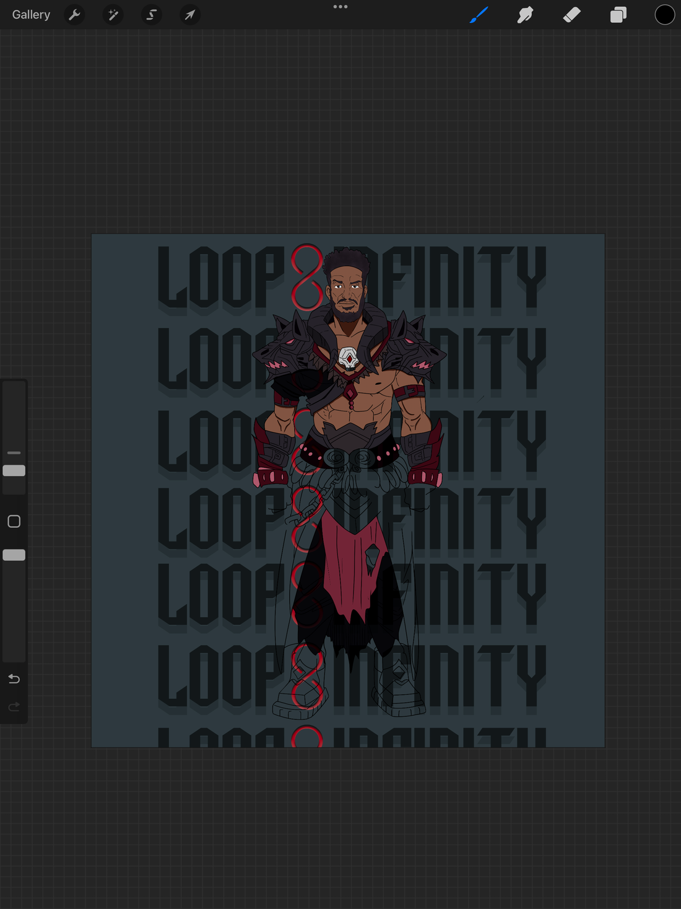Select the Smudge tool
This screenshot has height=909, width=681.
525,15
